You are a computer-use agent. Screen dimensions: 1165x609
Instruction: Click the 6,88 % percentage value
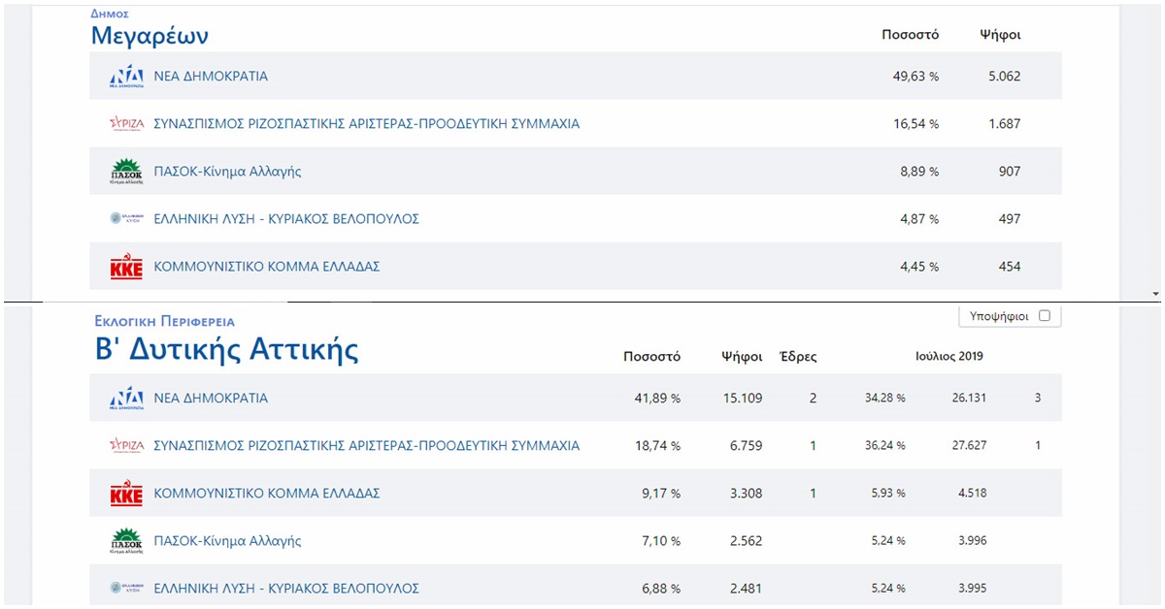661,589
